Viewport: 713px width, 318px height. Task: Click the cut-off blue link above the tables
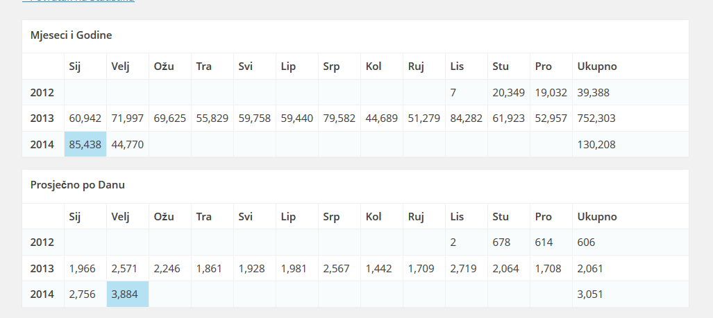click(x=78, y=1)
